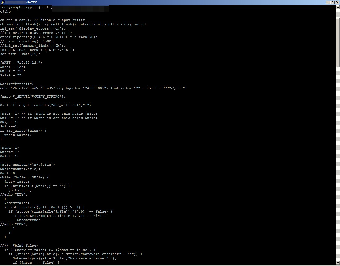
Task: Click the $bcom=false line
Action: (17, 203)
